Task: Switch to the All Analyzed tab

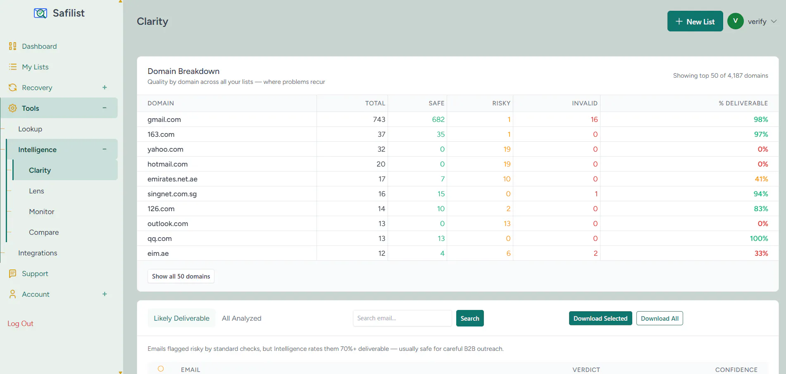Action: coord(241,318)
